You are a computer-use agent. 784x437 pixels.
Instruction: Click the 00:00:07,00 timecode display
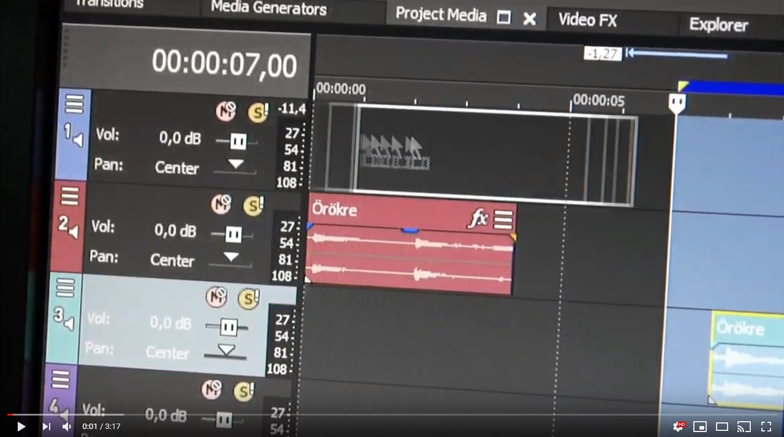[x=224, y=64]
